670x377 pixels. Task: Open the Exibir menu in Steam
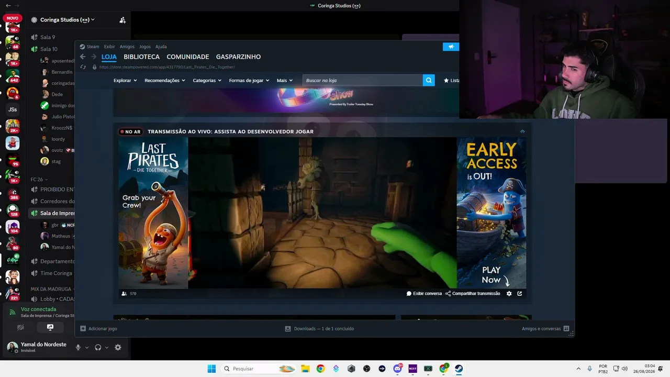109,47
